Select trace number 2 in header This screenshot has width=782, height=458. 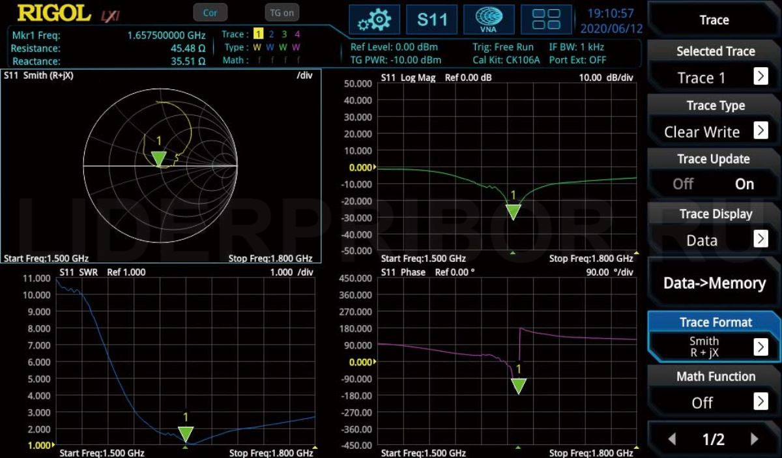click(272, 35)
